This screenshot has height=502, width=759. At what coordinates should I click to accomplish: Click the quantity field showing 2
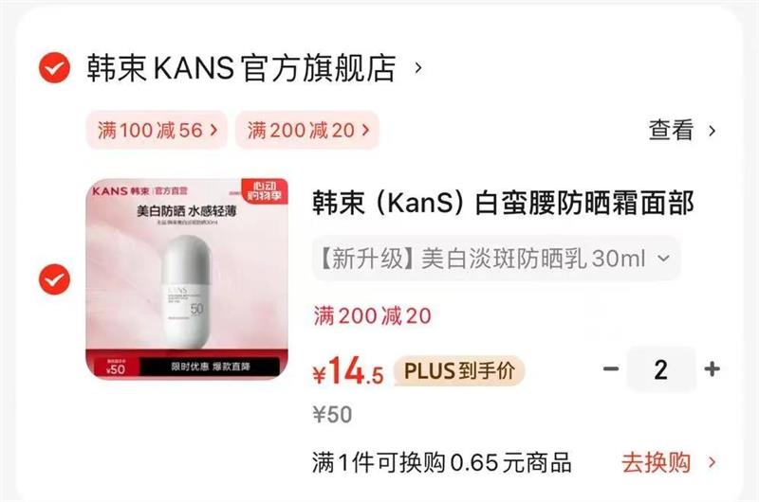(661, 369)
